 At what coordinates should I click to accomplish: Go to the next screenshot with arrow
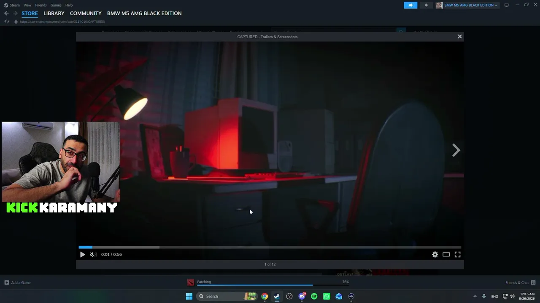[456, 150]
